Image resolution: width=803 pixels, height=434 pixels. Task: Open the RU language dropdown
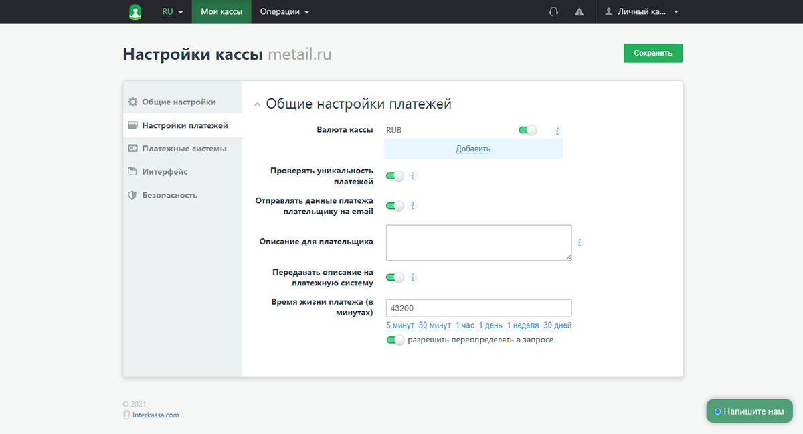(172, 12)
